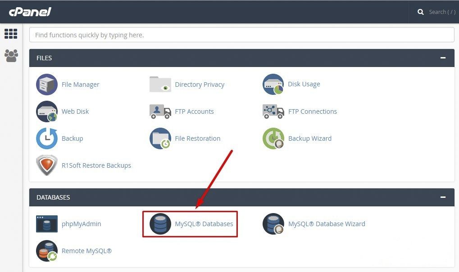
Task: Open the Disk Usage icon
Action: click(x=273, y=84)
